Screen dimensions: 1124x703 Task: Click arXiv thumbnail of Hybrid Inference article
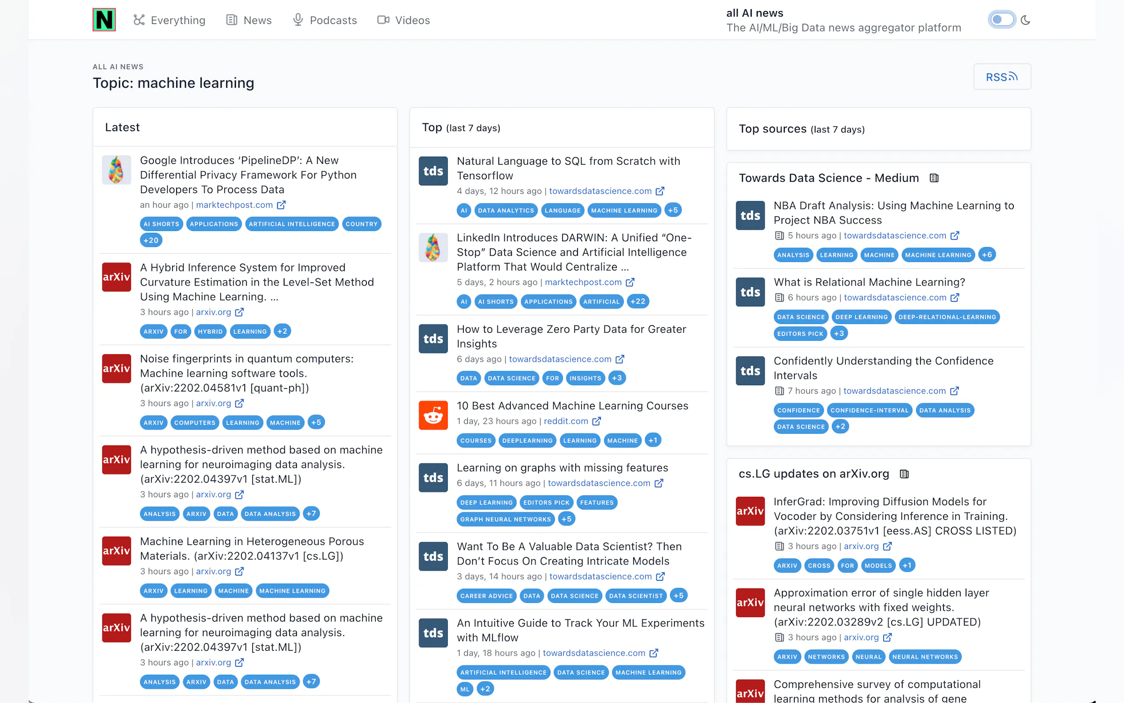(x=116, y=277)
